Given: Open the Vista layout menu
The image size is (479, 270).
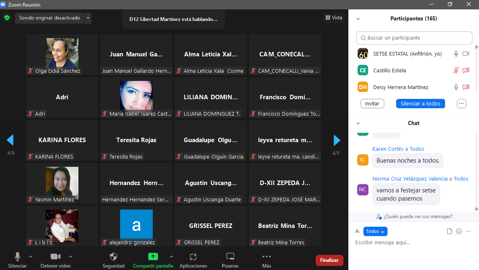Looking at the screenshot, I should point(334,18).
